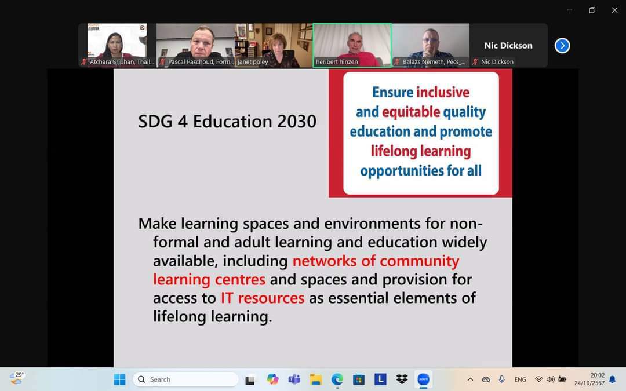This screenshot has height=391, width=626.
Task: Open the Task View icon
Action: click(250, 380)
